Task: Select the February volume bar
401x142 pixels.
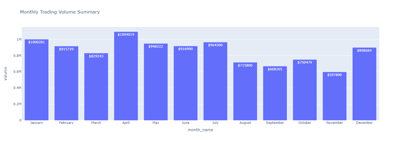Action: coord(66,84)
